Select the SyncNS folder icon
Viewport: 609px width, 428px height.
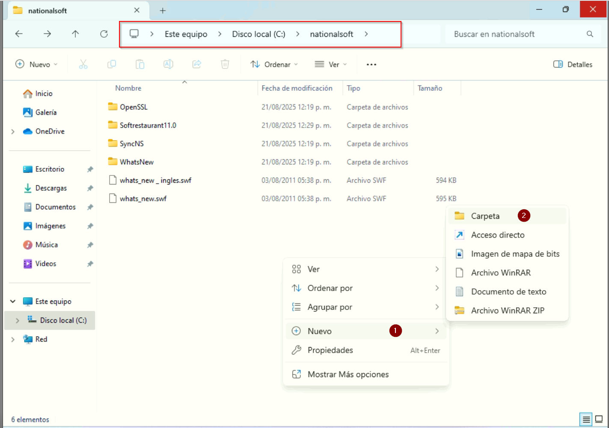(113, 143)
